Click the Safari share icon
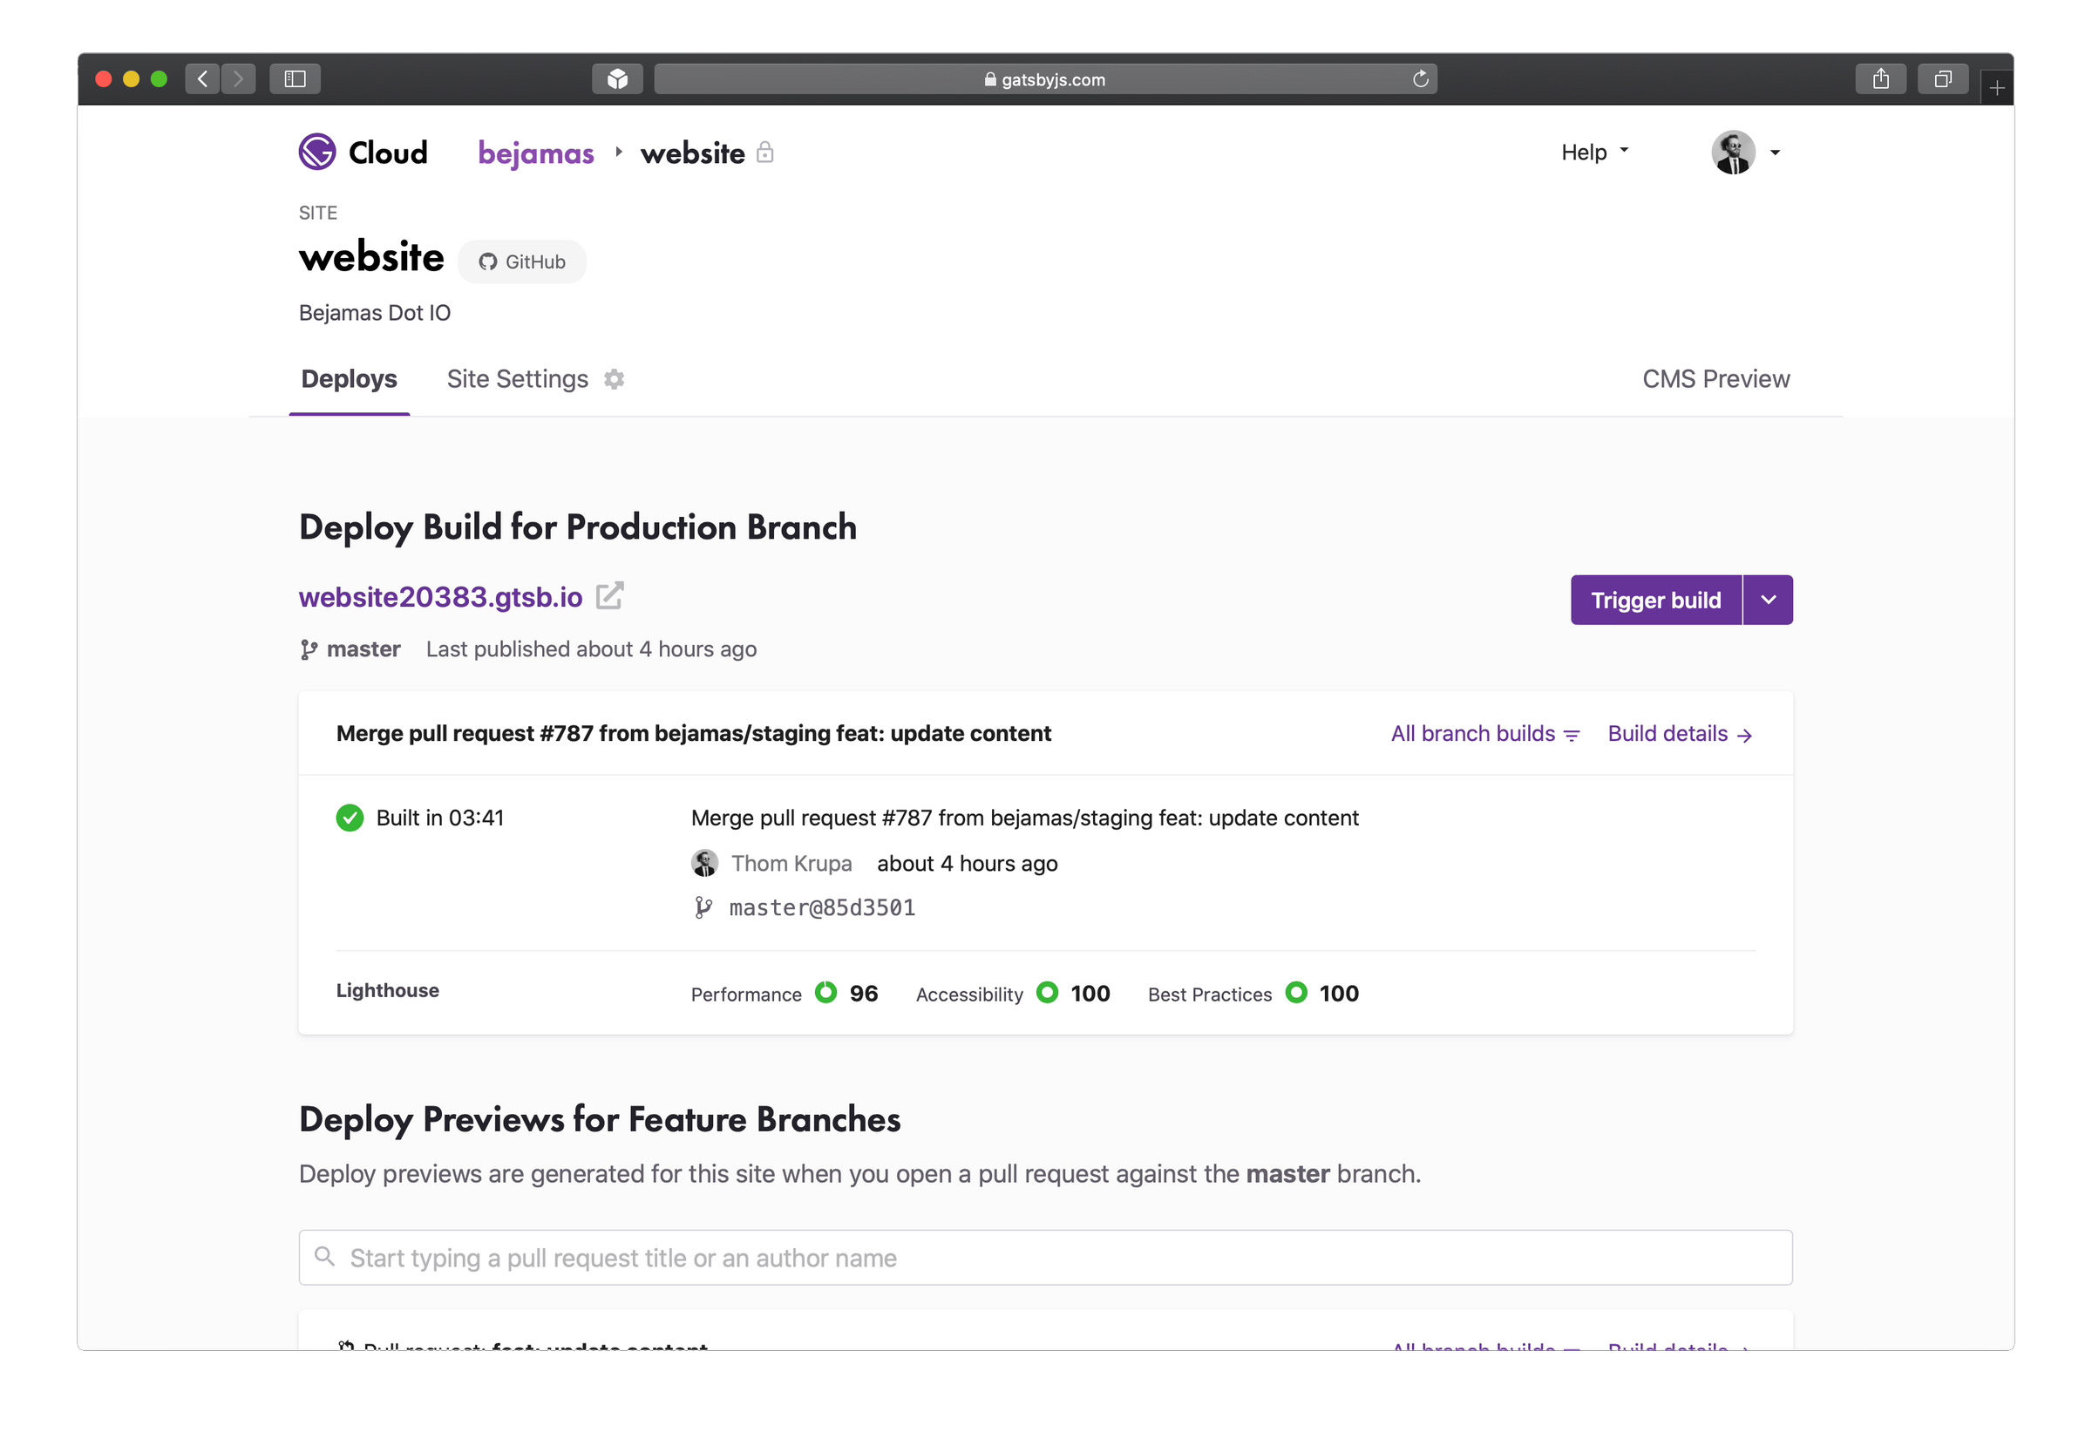This screenshot has width=2092, height=1453. [1880, 79]
